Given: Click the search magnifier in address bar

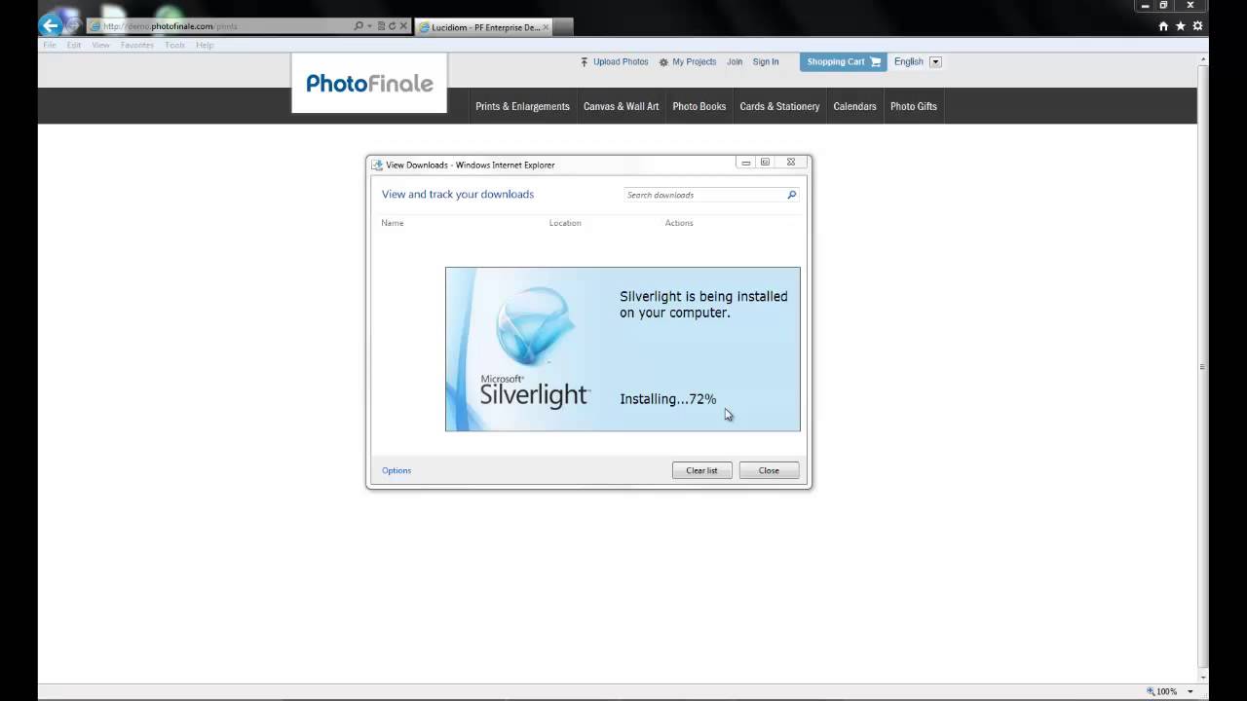Looking at the screenshot, I should 359,26.
